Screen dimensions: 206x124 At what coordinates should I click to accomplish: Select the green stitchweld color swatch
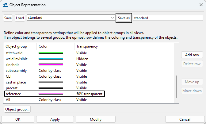(51, 53)
